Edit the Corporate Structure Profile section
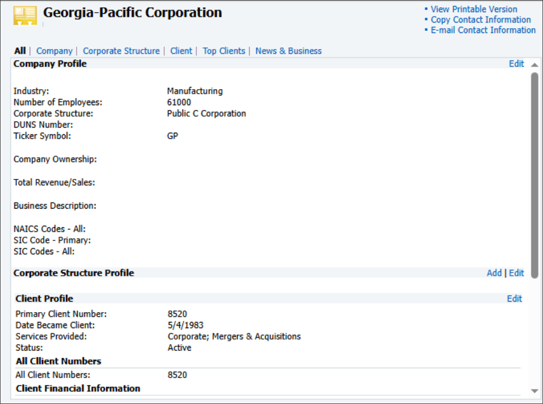This screenshot has width=543, height=404. click(x=517, y=273)
